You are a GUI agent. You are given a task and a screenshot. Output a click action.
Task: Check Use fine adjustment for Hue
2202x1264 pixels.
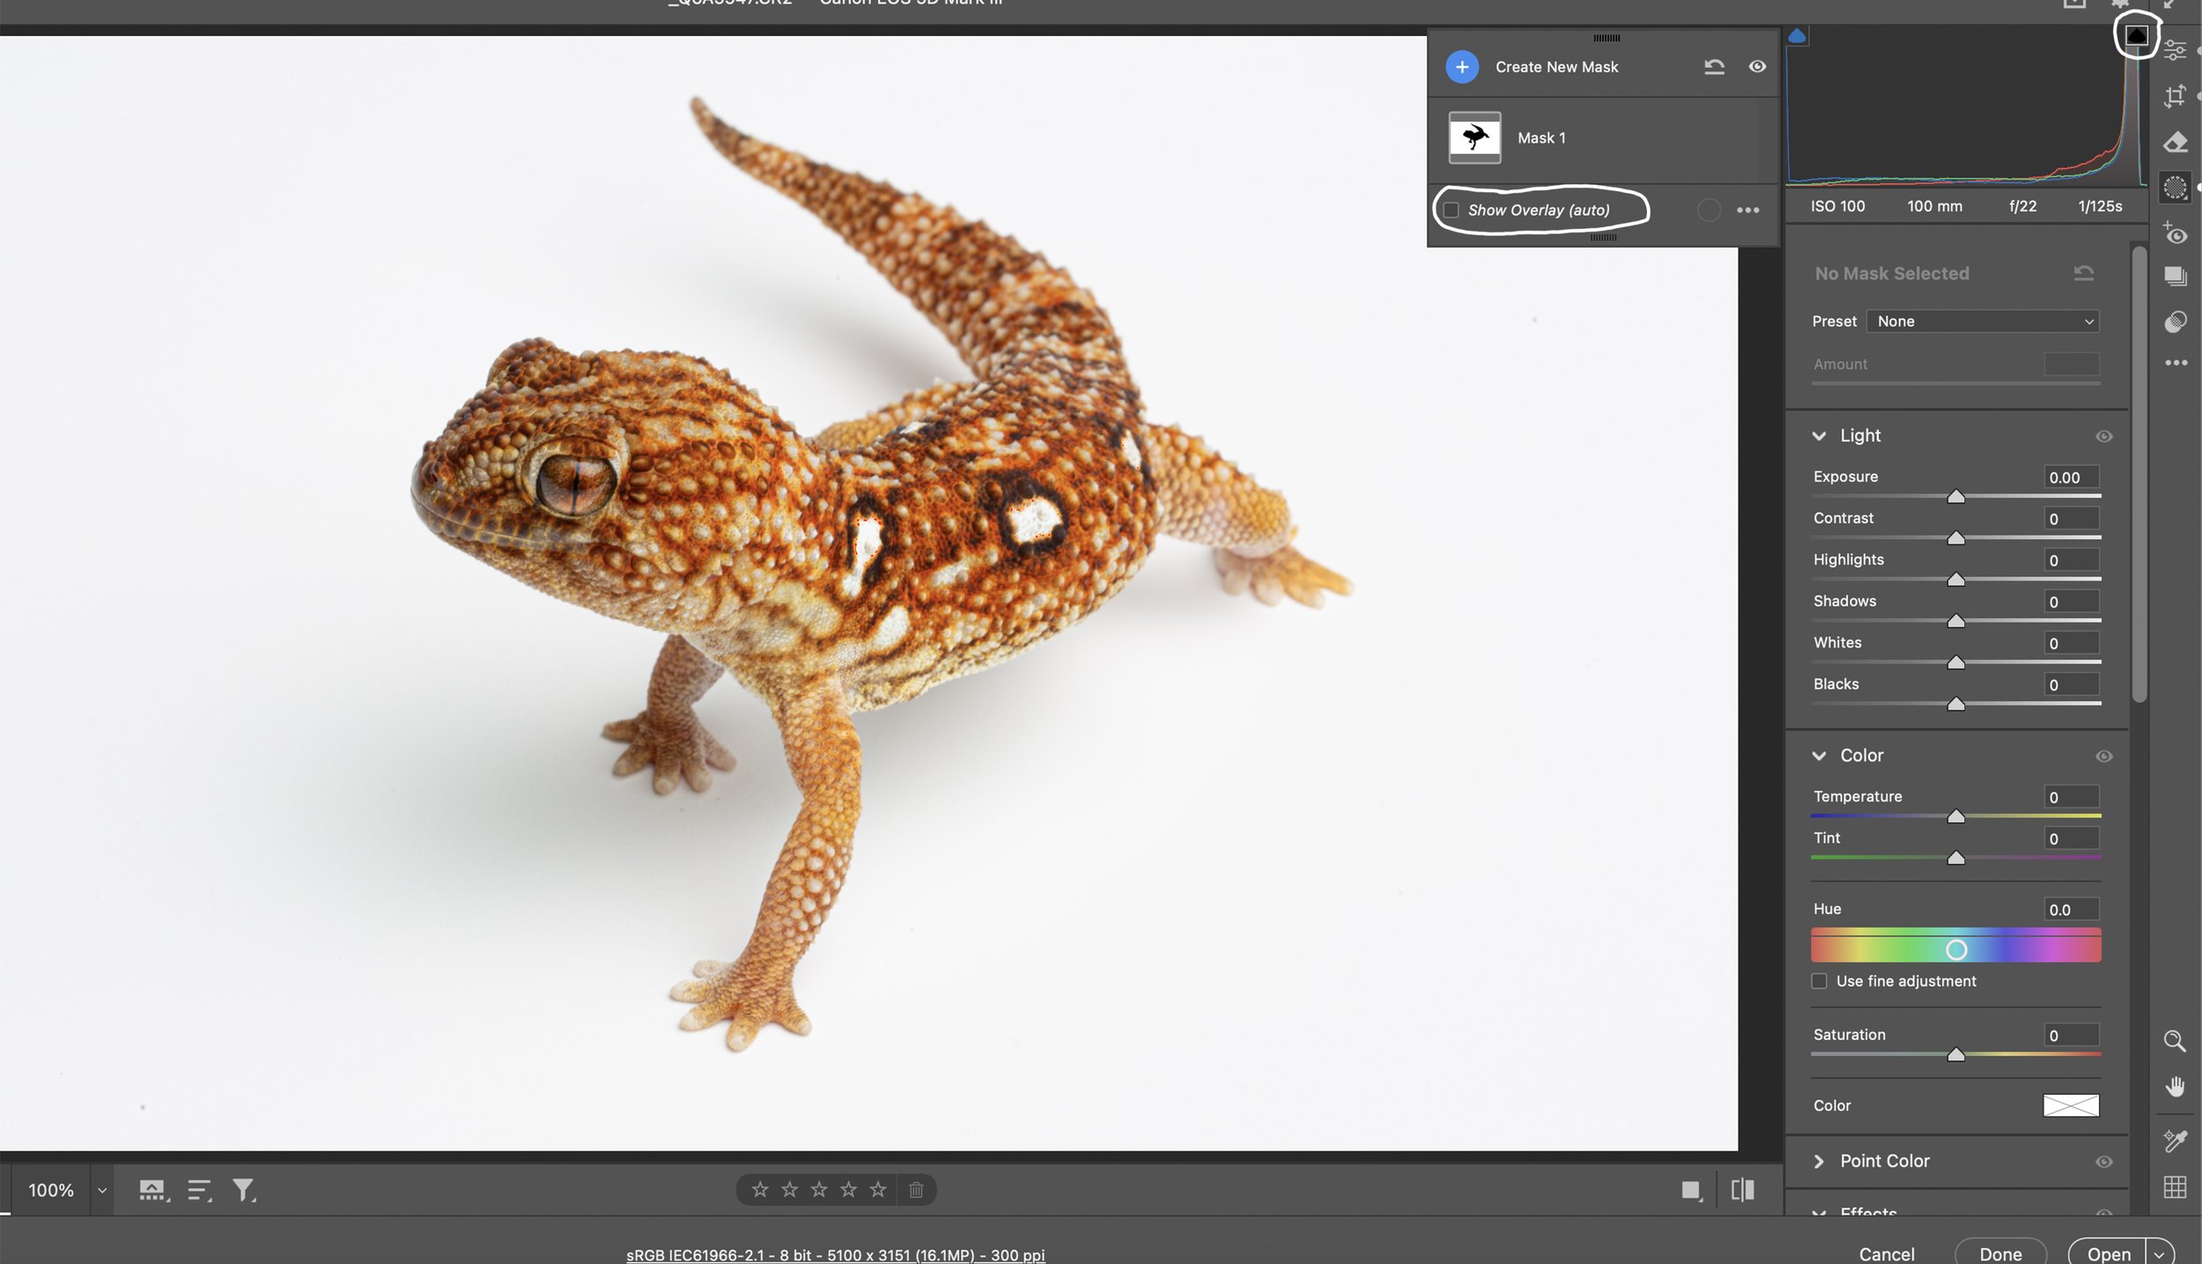point(1819,980)
